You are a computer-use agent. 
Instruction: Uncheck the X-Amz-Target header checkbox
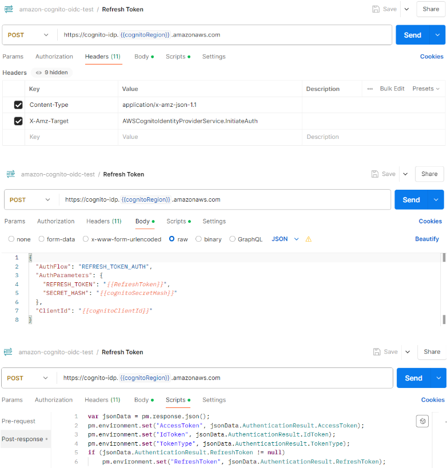18,121
